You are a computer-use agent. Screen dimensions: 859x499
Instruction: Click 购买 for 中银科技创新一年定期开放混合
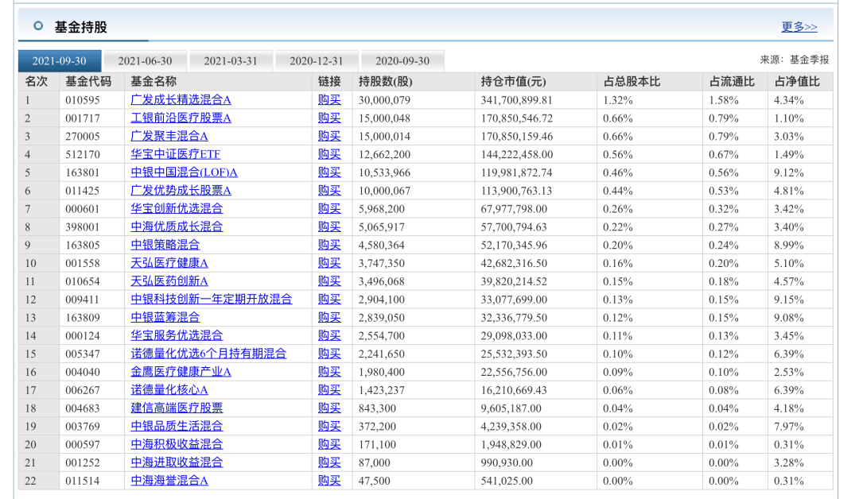329,300
